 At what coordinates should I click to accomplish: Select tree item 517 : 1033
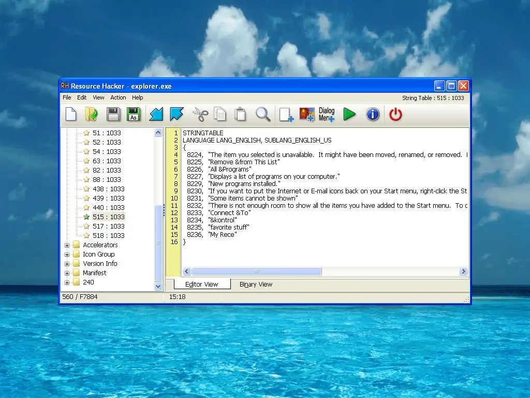click(x=109, y=226)
